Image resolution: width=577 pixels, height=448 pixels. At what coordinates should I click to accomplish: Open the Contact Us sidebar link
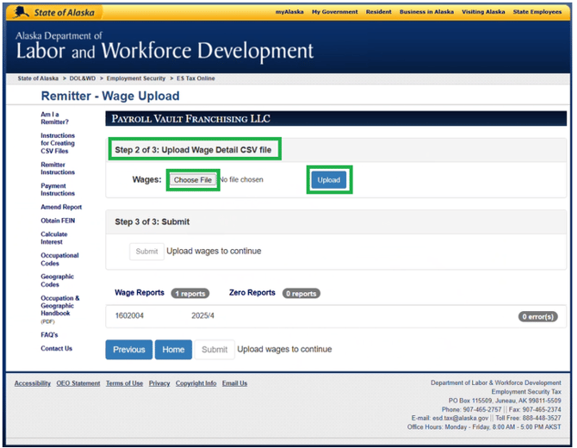(56, 348)
